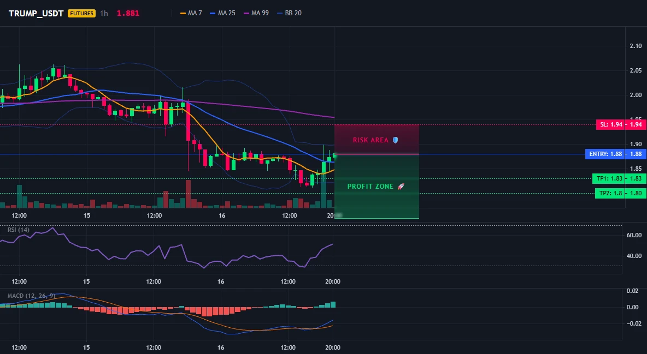Toggle the MA 7 legend entry

point(191,13)
